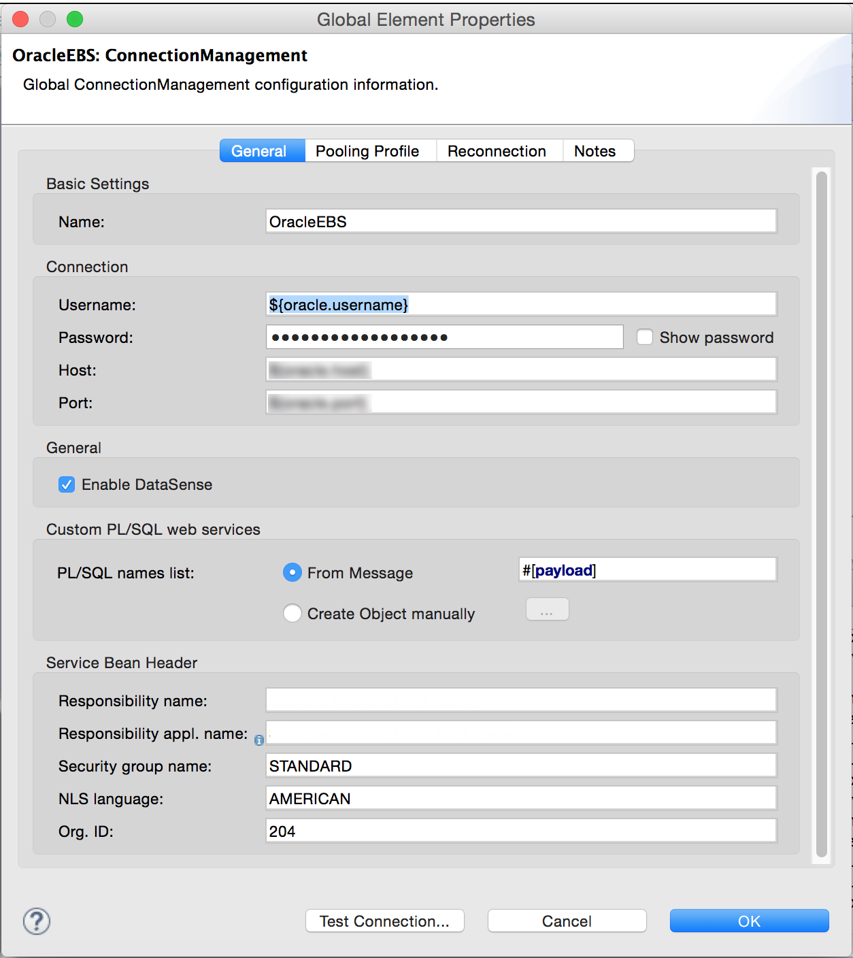This screenshot has height=958, width=853.
Task: Click into the Password field
Action: click(x=444, y=337)
